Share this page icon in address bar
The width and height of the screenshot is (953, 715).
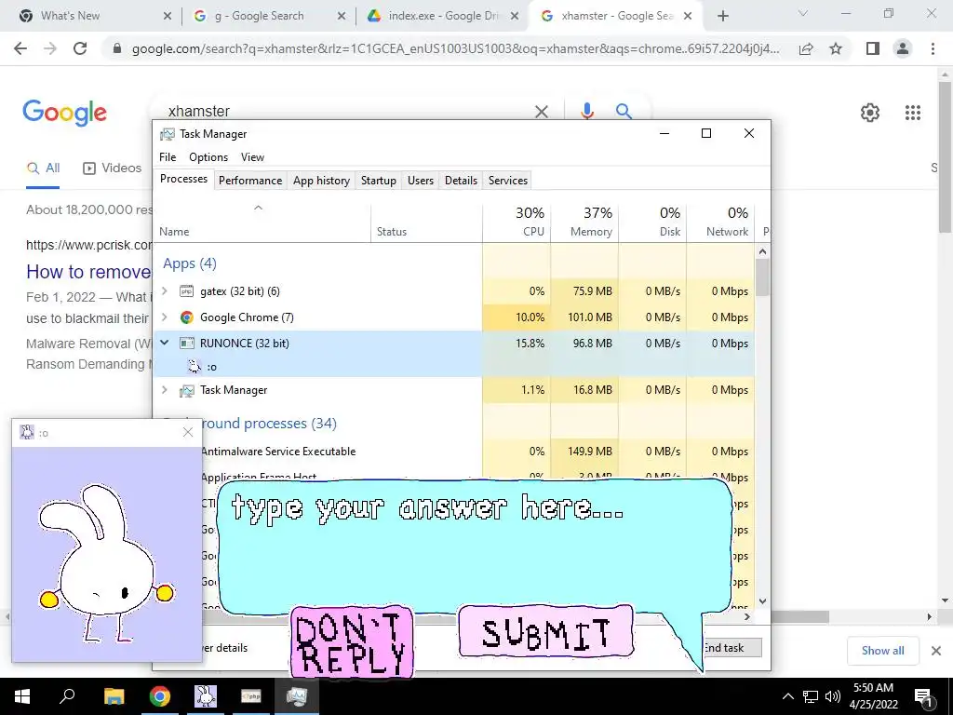pyautogui.click(x=806, y=48)
